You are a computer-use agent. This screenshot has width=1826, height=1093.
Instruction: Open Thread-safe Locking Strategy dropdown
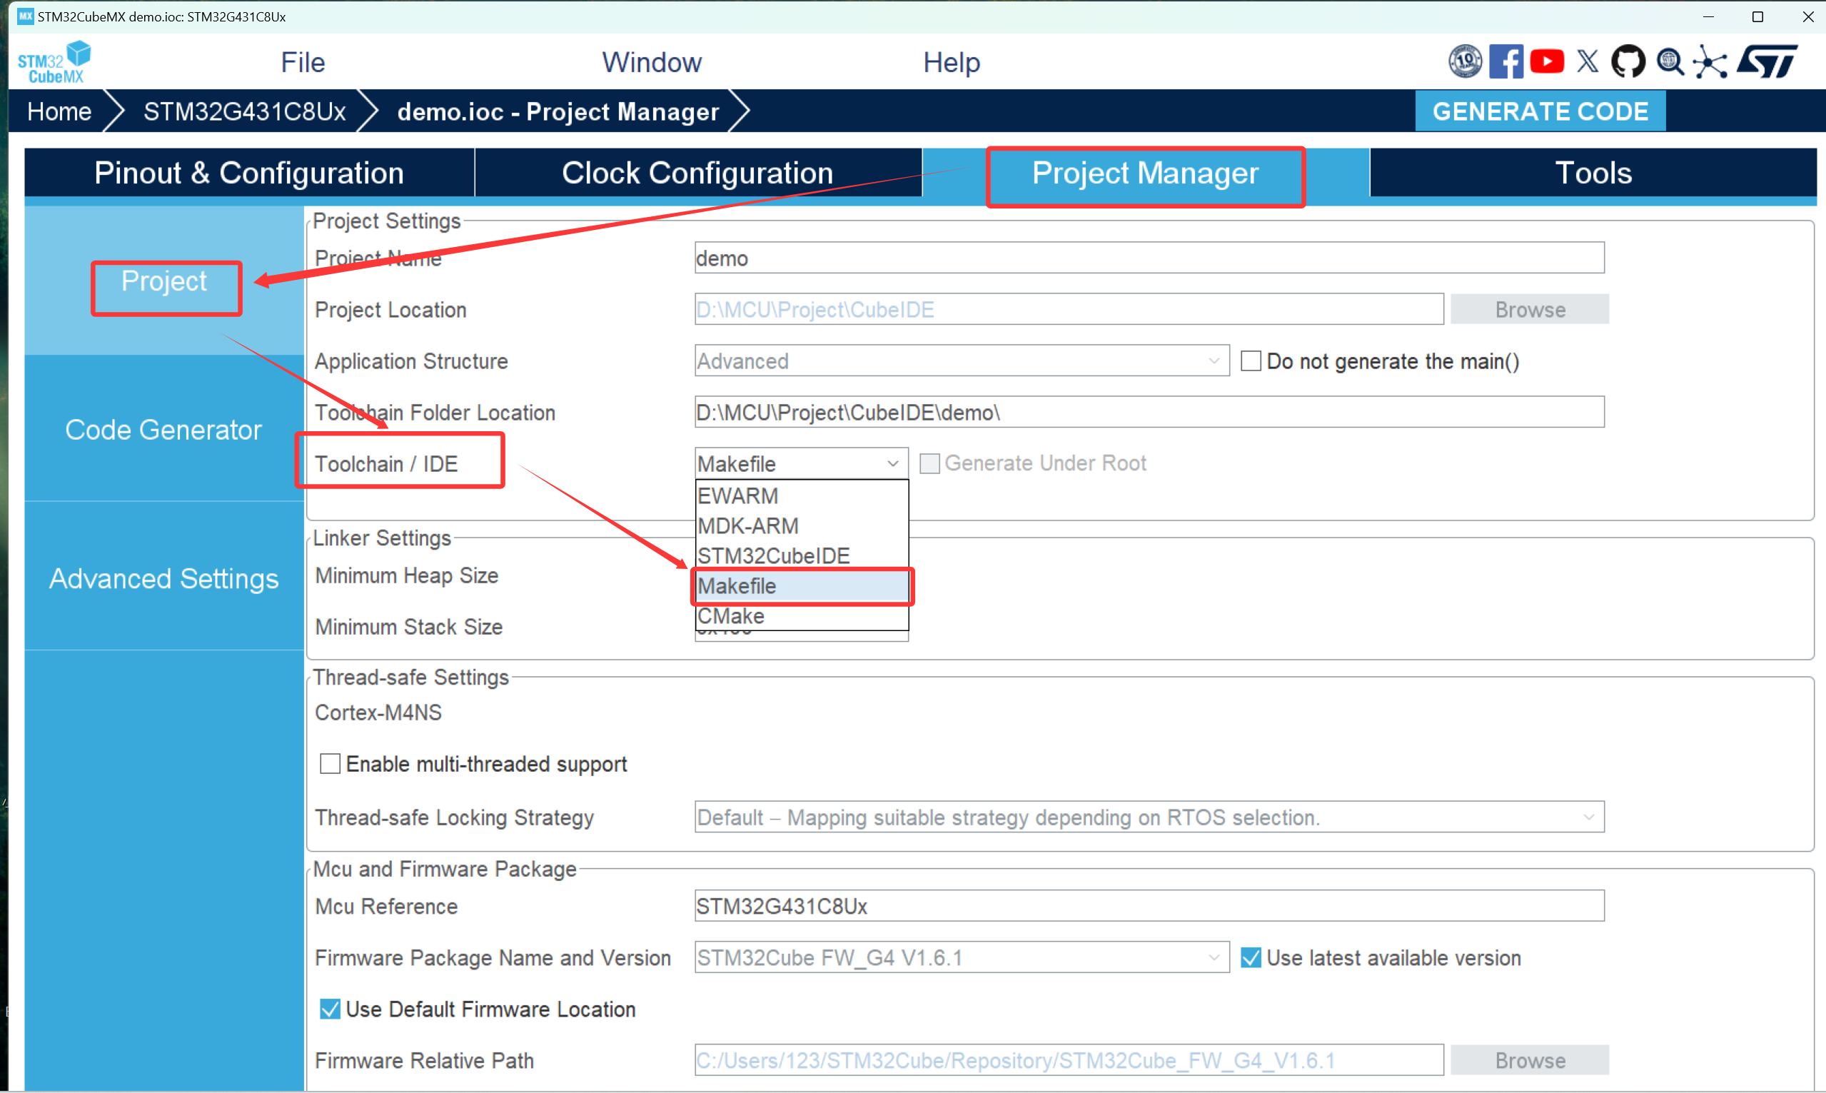(1149, 817)
